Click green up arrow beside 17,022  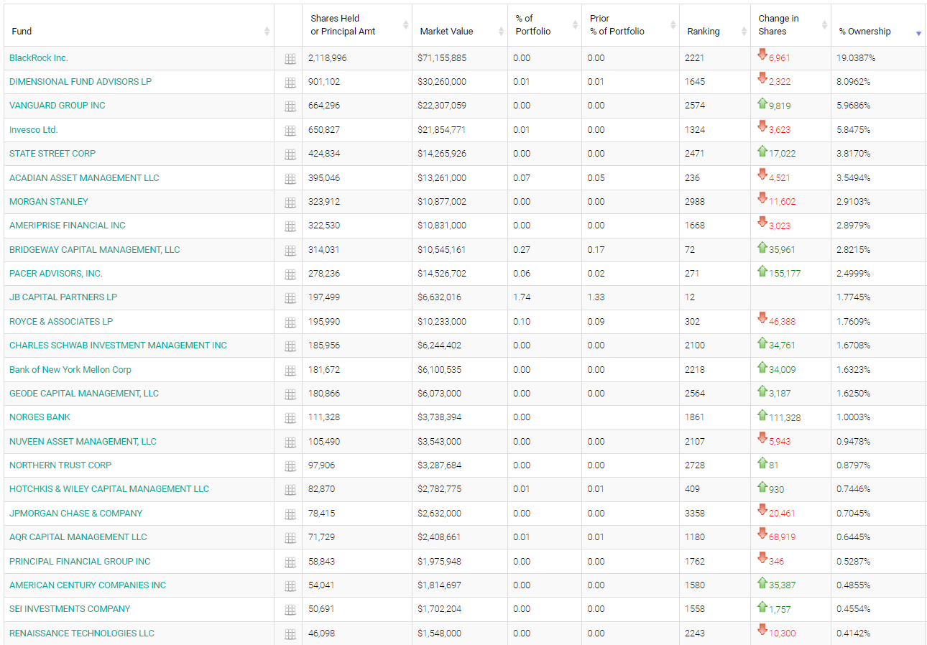click(x=762, y=151)
